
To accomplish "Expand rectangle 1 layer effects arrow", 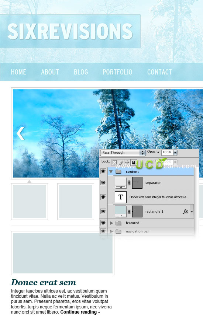I will pos(192,212).
